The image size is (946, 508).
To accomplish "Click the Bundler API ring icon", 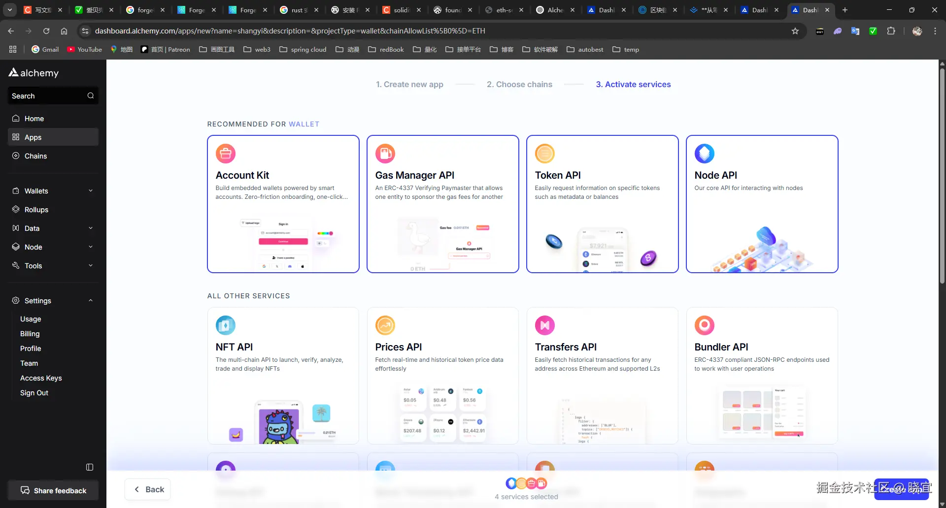I will (x=705, y=325).
